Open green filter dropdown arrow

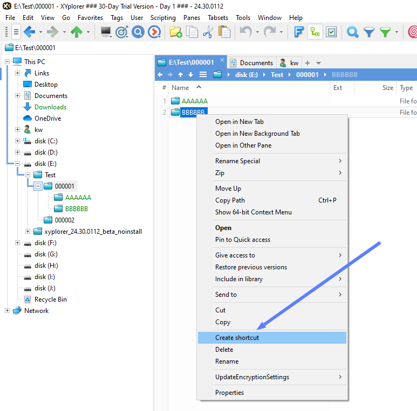click(x=397, y=32)
